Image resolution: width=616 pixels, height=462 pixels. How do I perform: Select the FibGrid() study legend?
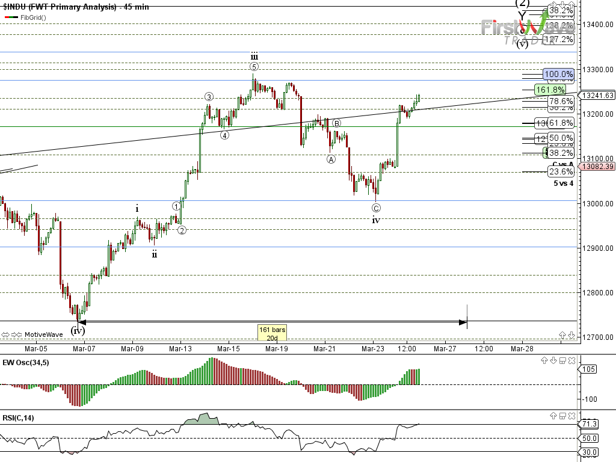(33, 17)
